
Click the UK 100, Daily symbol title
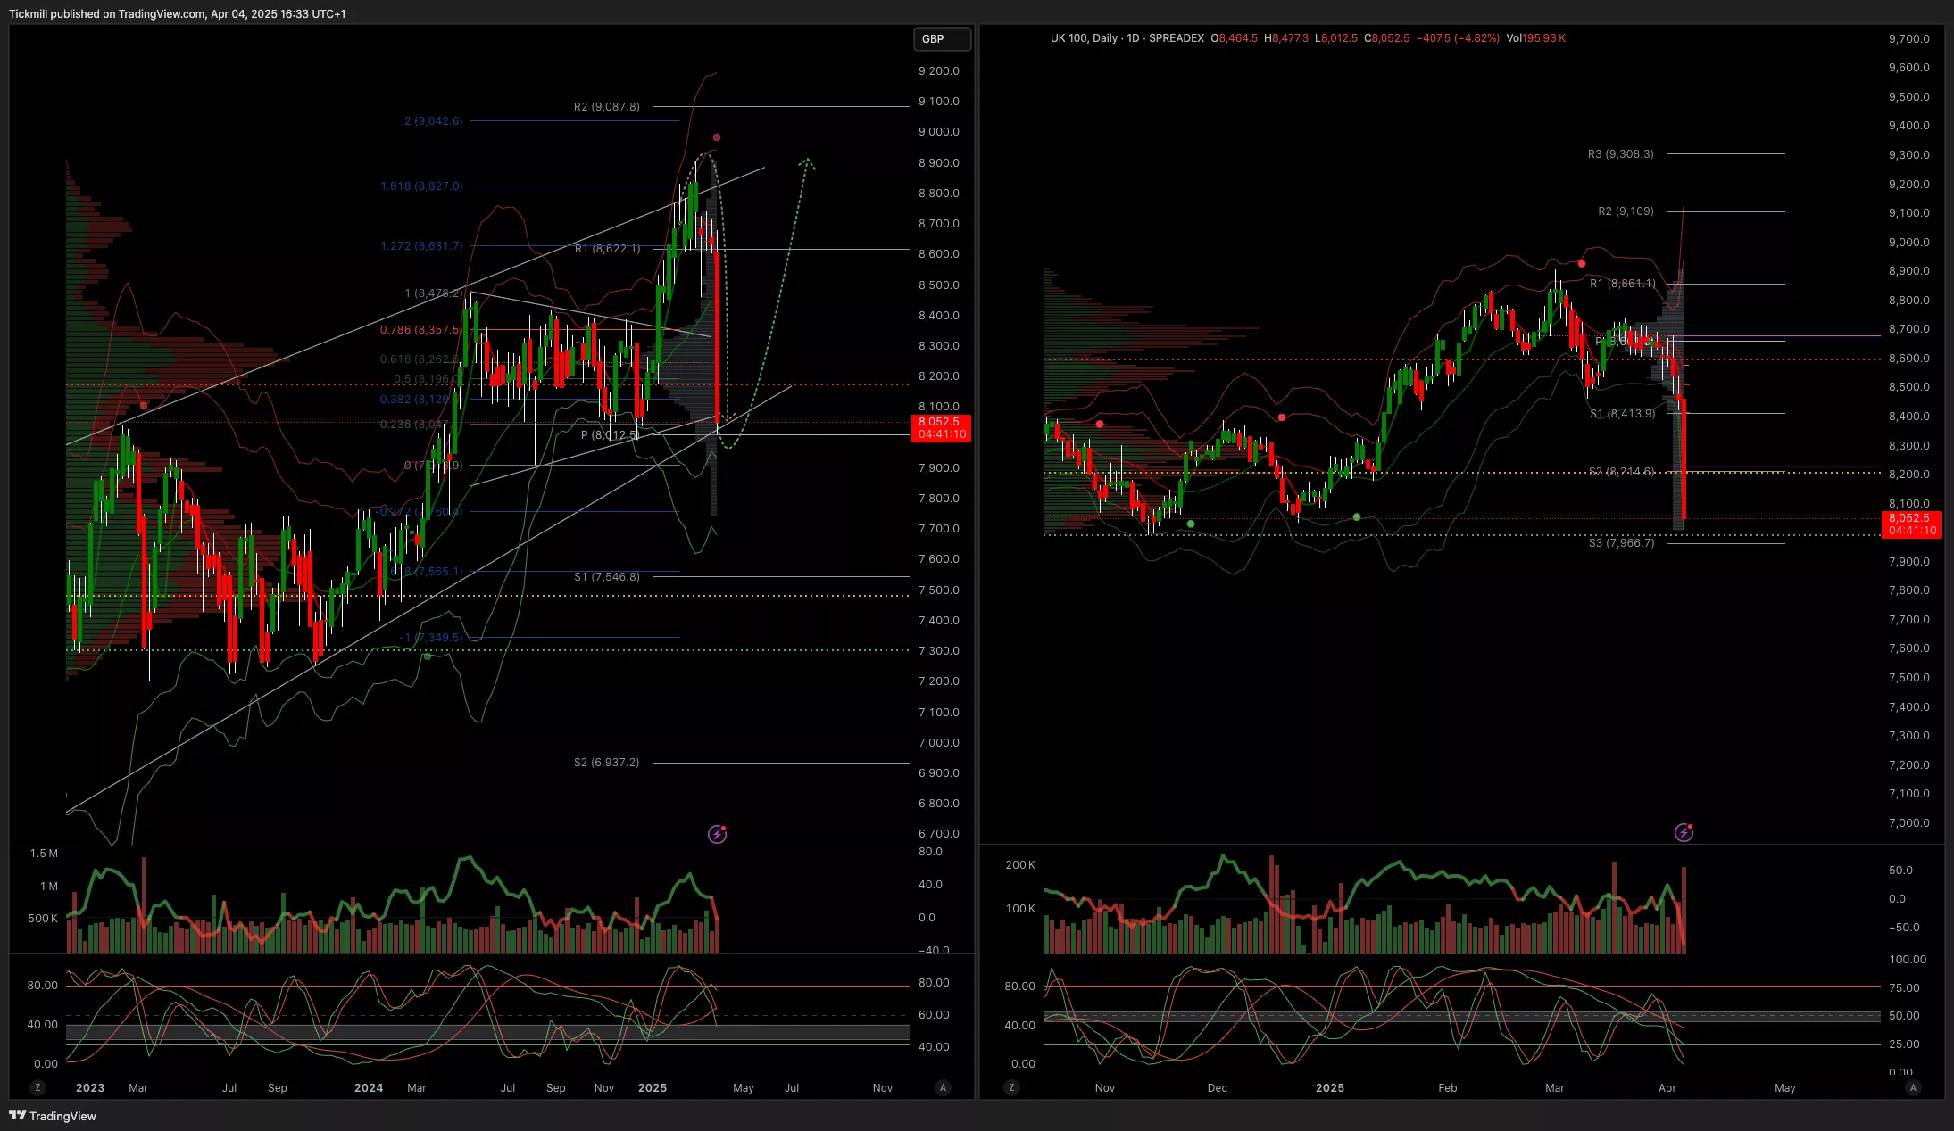(1084, 38)
